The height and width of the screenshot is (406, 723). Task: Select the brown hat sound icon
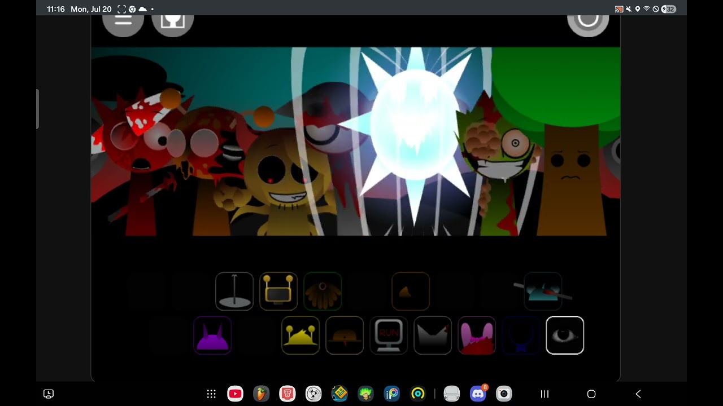pyautogui.click(x=345, y=336)
